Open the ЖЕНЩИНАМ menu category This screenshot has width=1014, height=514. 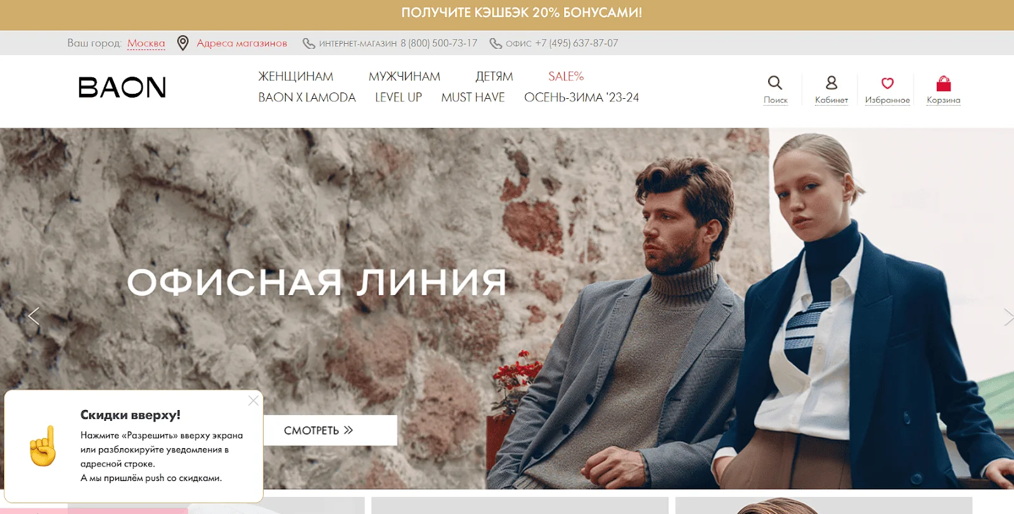(295, 76)
